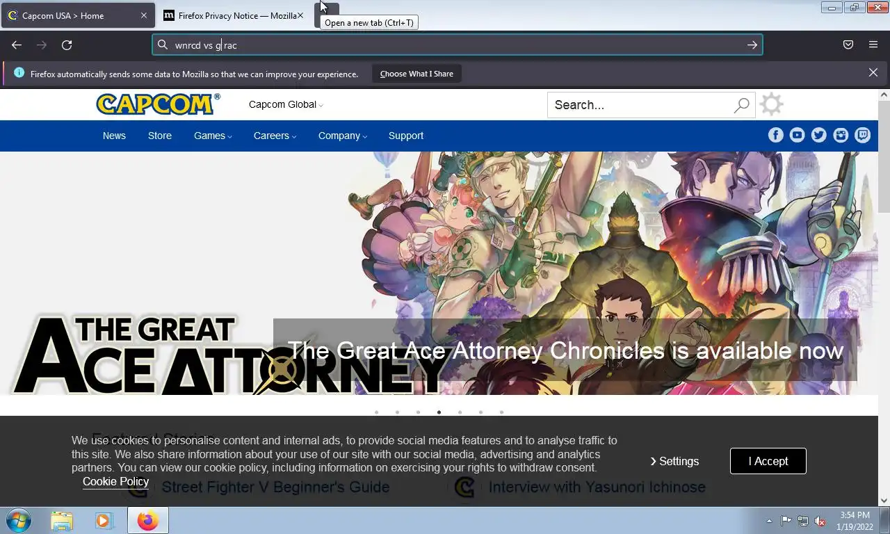Open the gear settings icon beside search

pyautogui.click(x=771, y=104)
